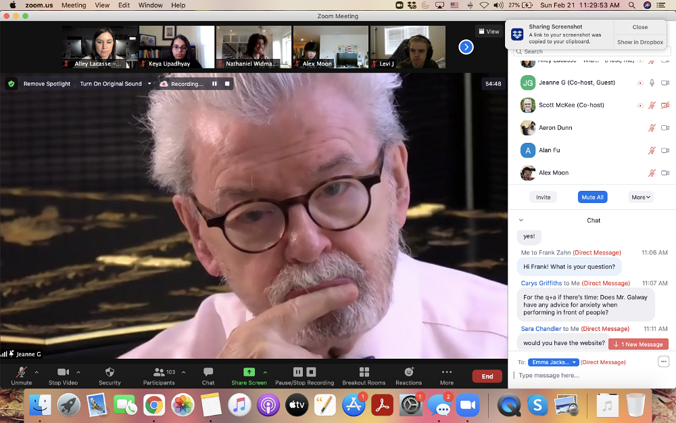Image resolution: width=676 pixels, height=423 pixels.
Task: Close the Sharing Screenshot notification
Action: click(x=639, y=27)
